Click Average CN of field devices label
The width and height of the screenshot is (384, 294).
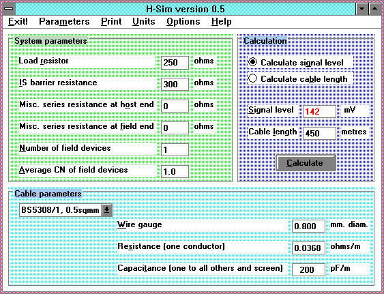pyautogui.click(x=74, y=170)
